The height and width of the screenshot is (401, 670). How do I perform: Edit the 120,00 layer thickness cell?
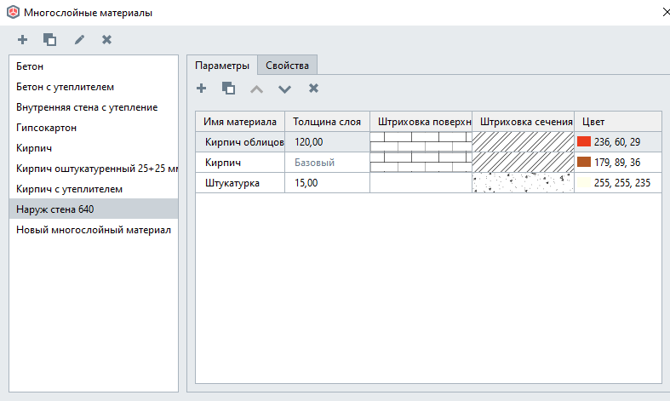(x=327, y=141)
